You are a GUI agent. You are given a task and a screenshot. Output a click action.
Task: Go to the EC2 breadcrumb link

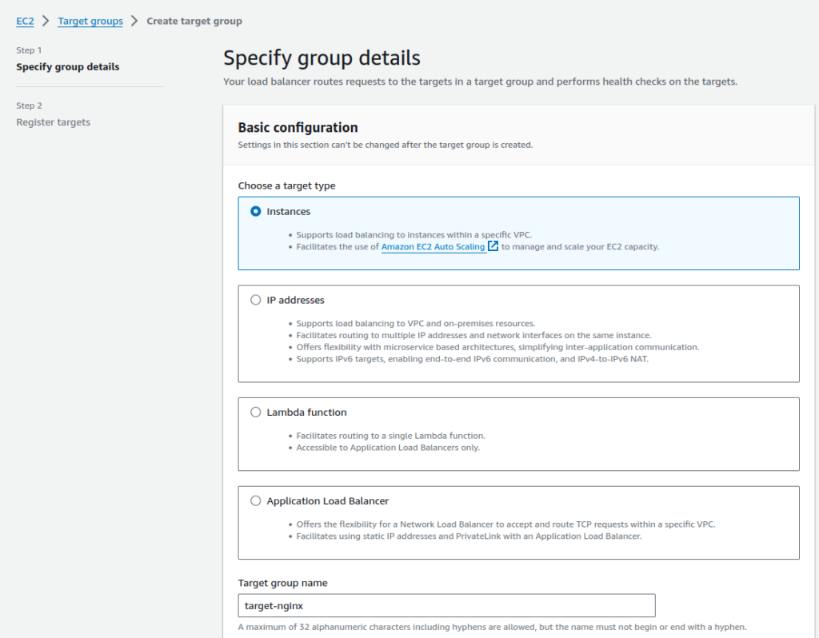click(x=25, y=21)
